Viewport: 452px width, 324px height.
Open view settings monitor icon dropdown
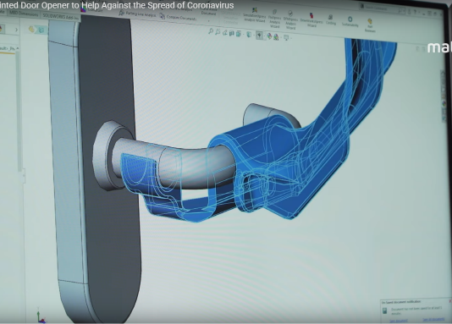[286, 37]
